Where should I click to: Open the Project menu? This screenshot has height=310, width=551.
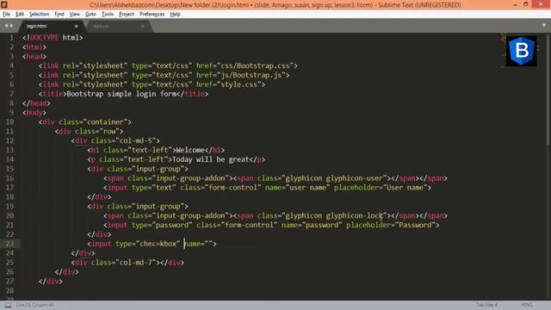point(127,14)
